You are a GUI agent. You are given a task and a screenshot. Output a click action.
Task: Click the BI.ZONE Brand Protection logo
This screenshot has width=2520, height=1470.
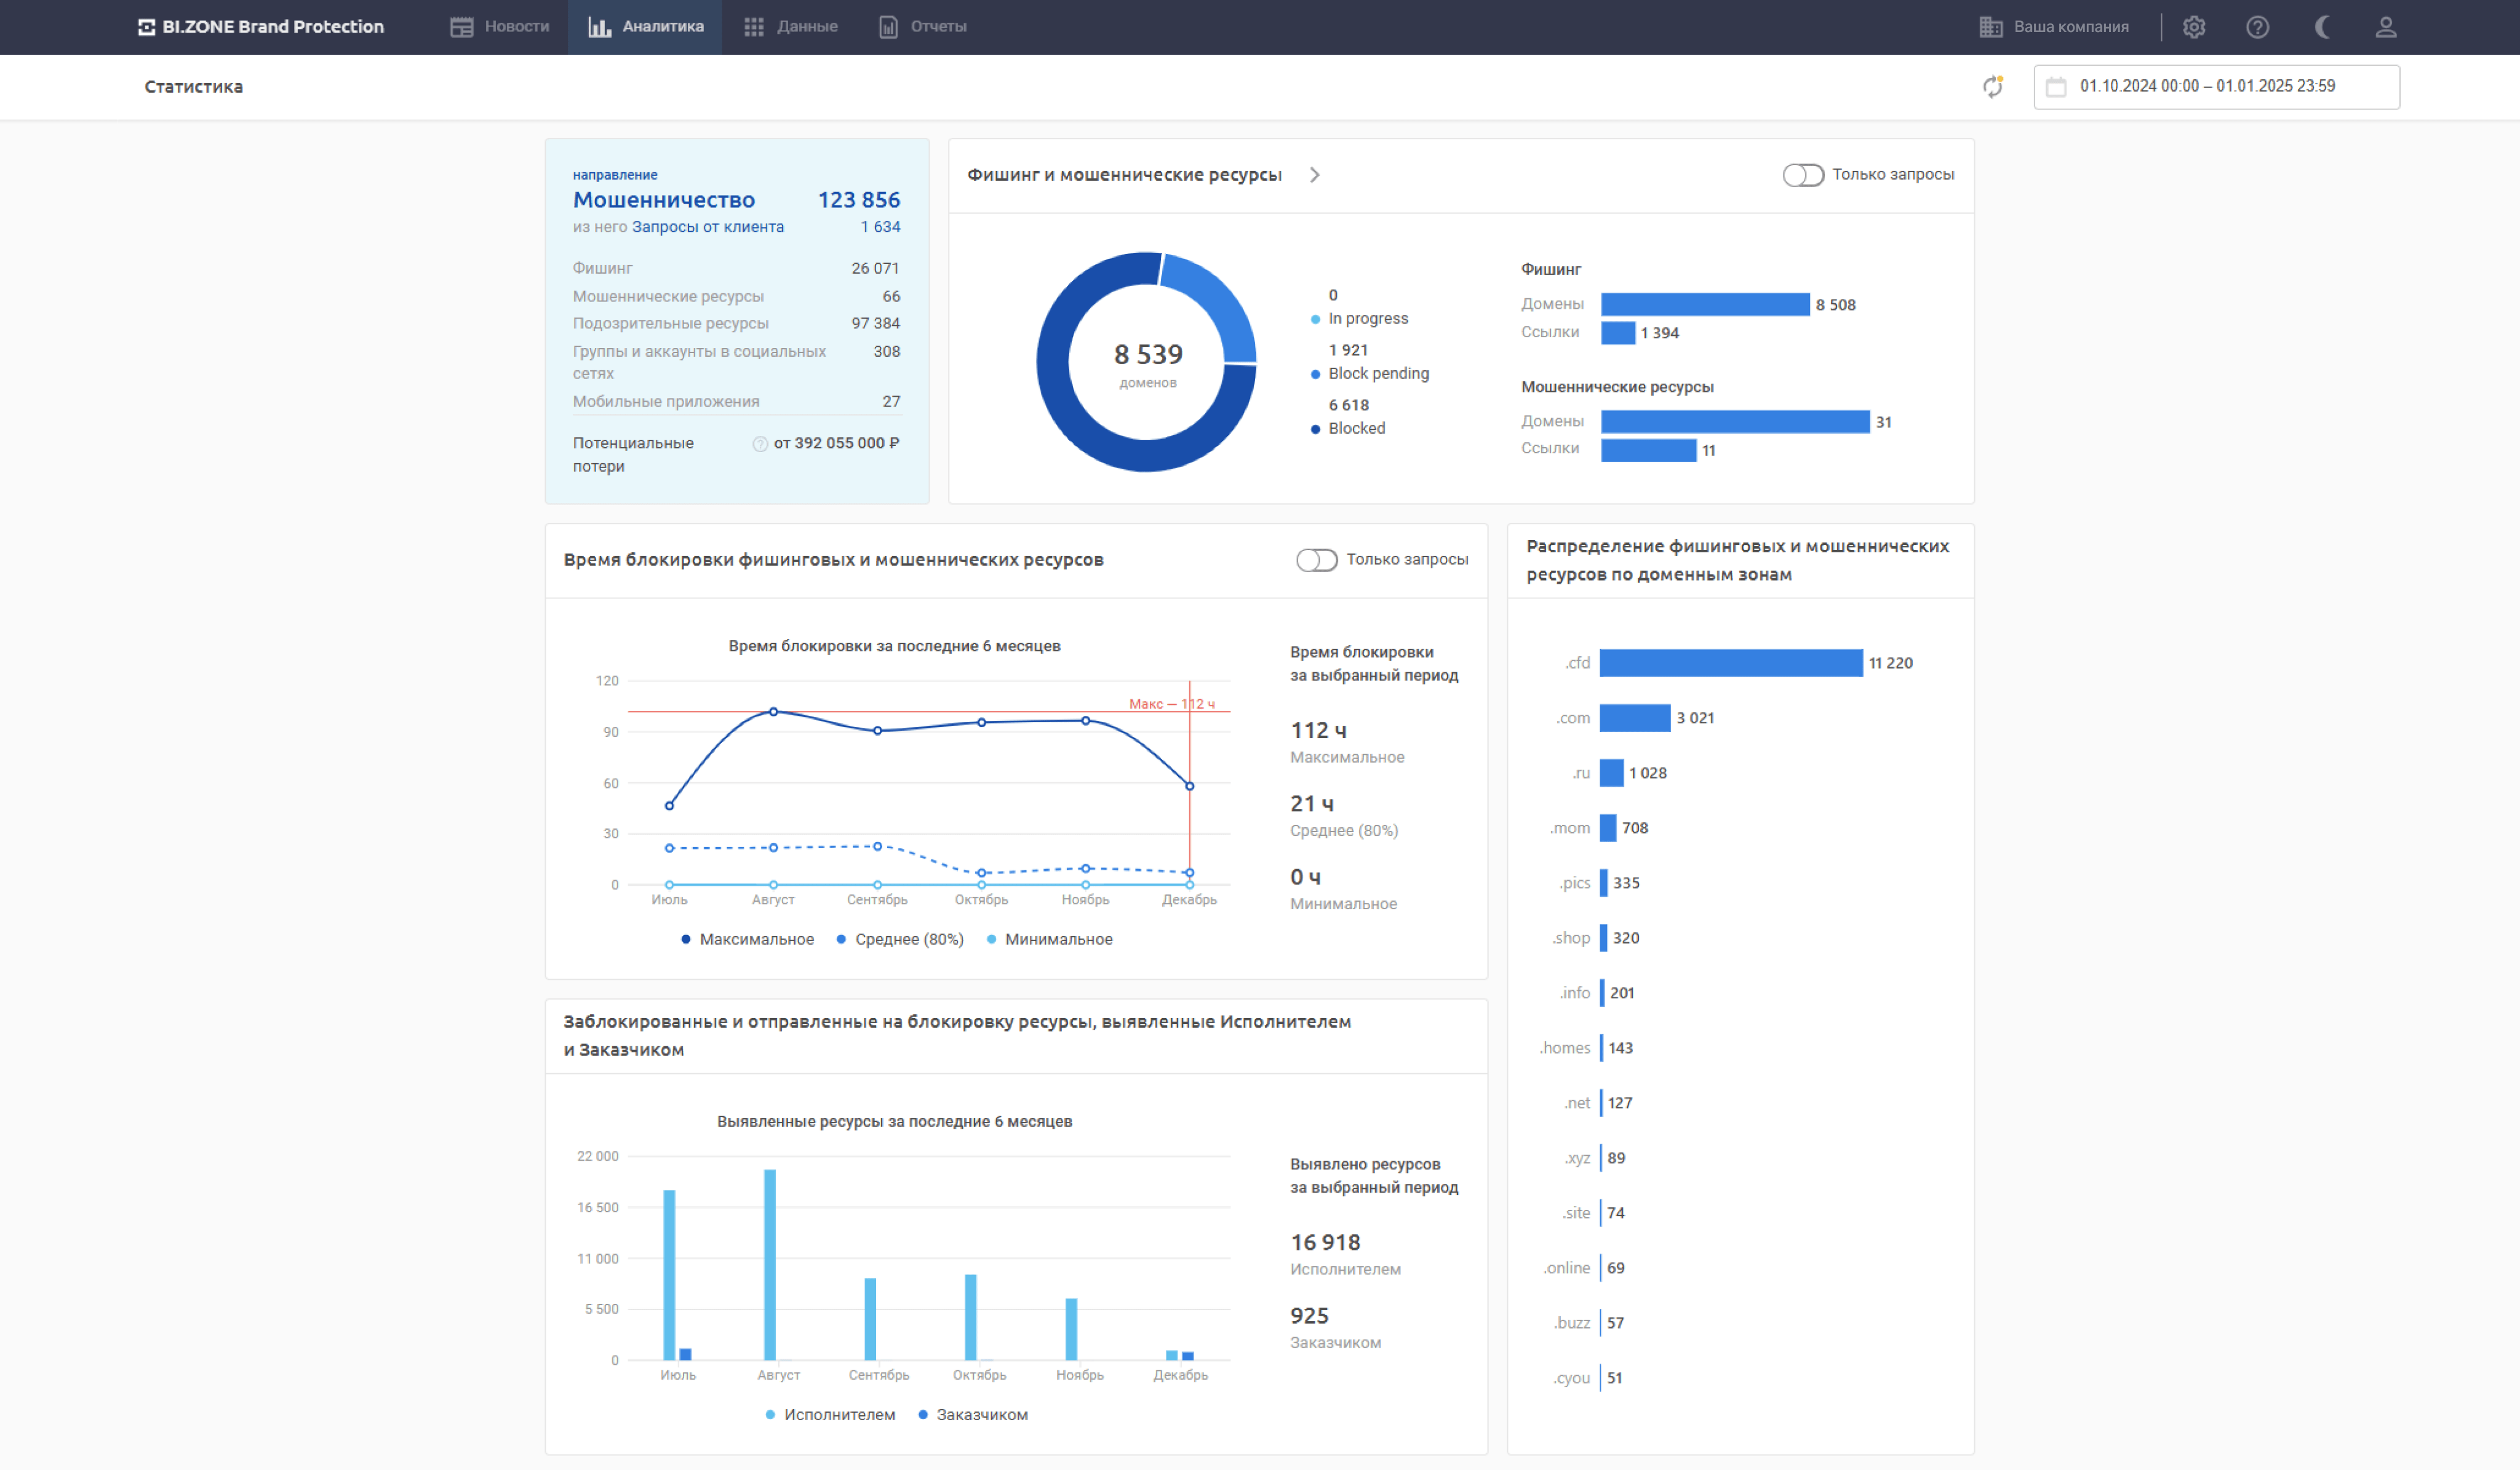[260, 27]
